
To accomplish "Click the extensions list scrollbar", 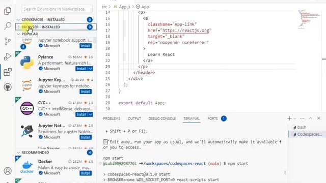I will 95,41.
